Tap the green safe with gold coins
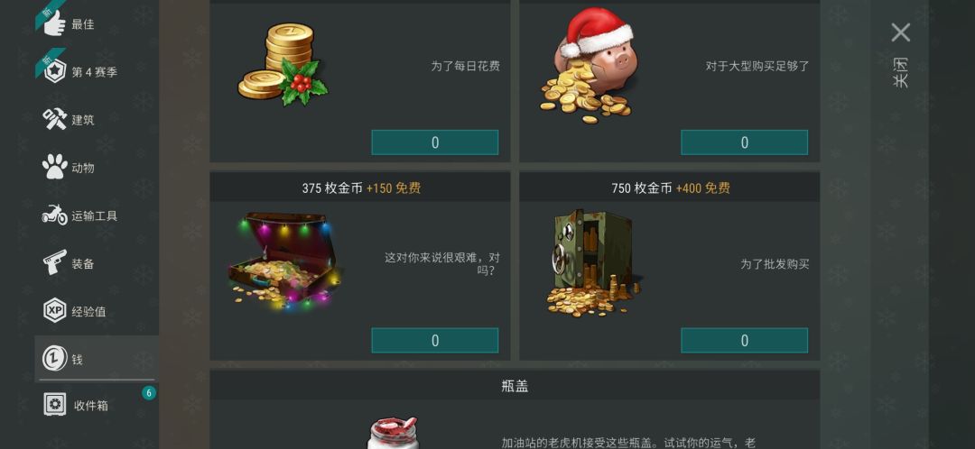This screenshot has width=975, height=449. pyautogui.click(x=592, y=264)
